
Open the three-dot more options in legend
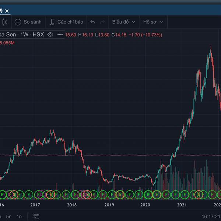click(x=60, y=35)
